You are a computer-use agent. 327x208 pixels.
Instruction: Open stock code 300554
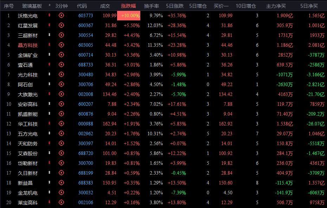(x=86, y=35)
